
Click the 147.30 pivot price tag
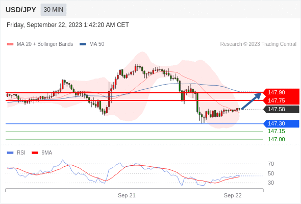281,123
